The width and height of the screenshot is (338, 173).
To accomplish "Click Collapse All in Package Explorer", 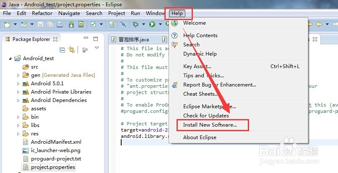I will [62, 50].
